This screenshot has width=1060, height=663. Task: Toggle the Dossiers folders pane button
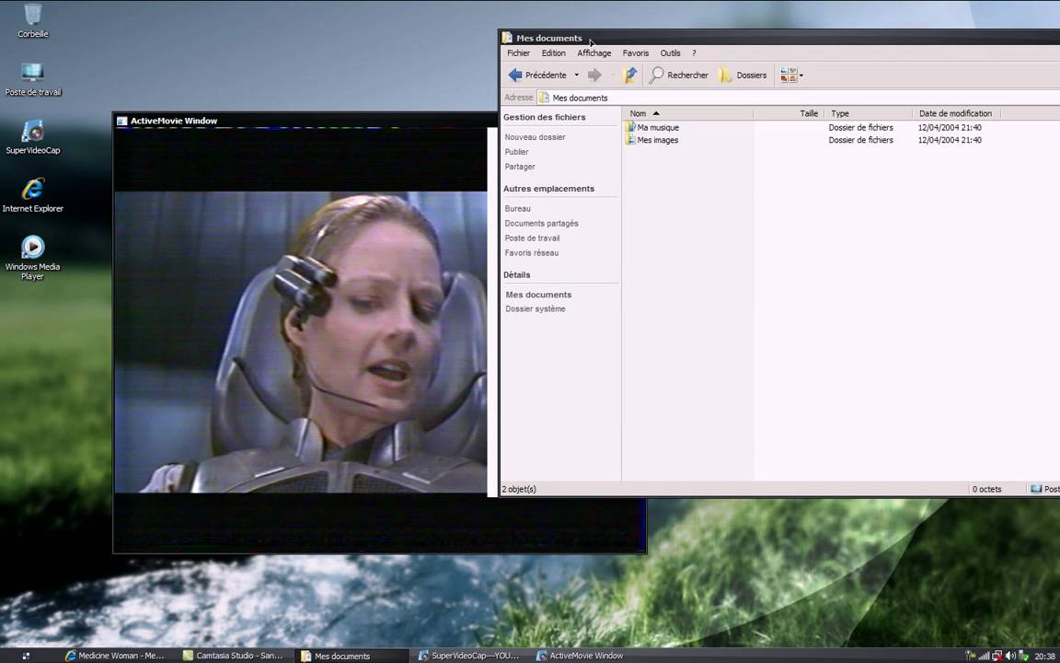click(x=743, y=76)
